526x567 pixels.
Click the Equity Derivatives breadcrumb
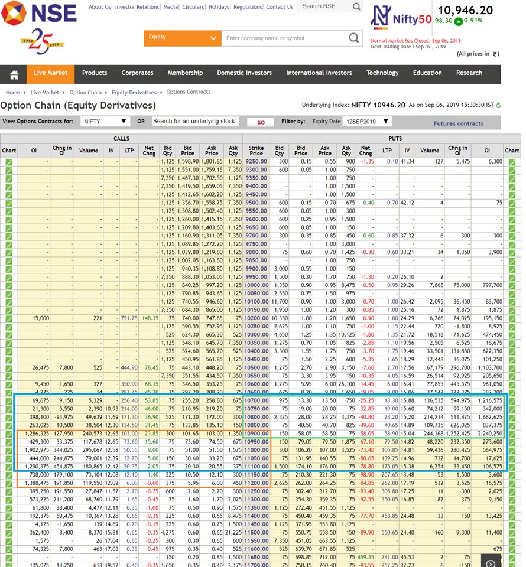(134, 93)
